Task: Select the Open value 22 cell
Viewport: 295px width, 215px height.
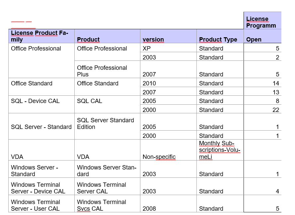Action: tap(262, 109)
